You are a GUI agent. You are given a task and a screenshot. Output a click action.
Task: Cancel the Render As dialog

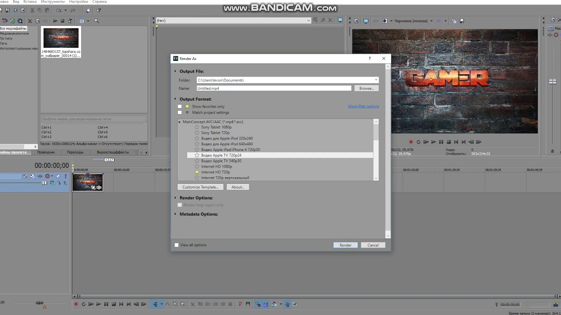click(373, 245)
